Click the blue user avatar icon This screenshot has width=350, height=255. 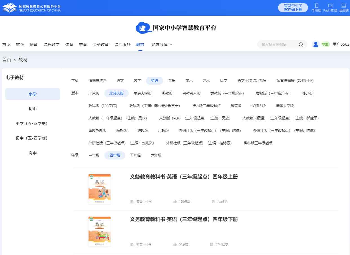pyautogui.click(x=316, y=44)
